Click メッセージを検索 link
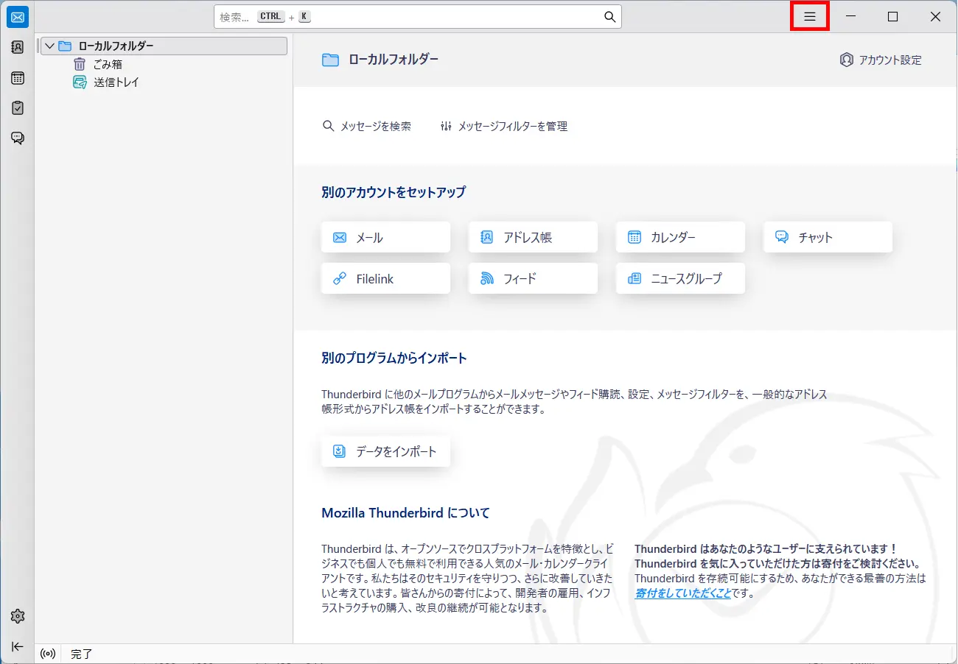 click(367, 127)
